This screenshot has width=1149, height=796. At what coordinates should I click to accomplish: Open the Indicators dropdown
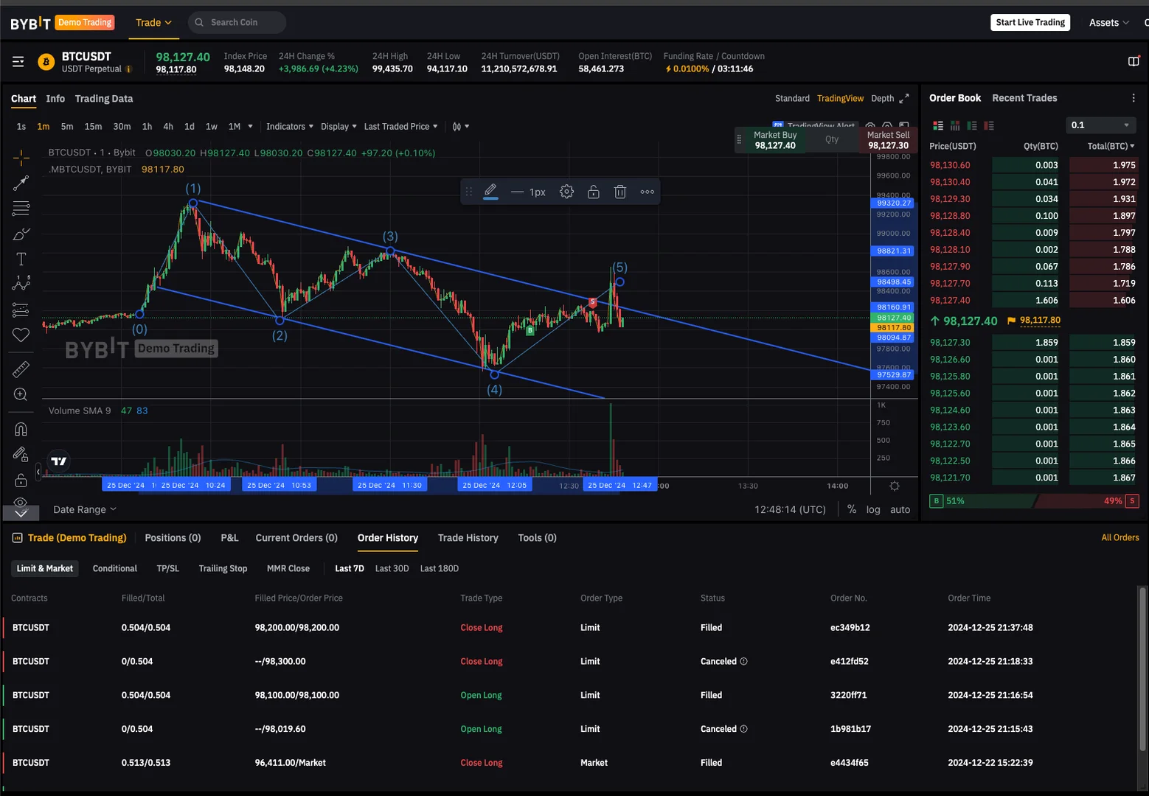(x=290, y=127)
